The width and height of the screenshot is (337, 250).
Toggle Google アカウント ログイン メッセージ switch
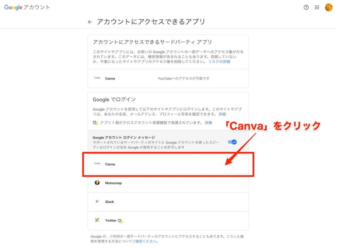click(232, 142)
